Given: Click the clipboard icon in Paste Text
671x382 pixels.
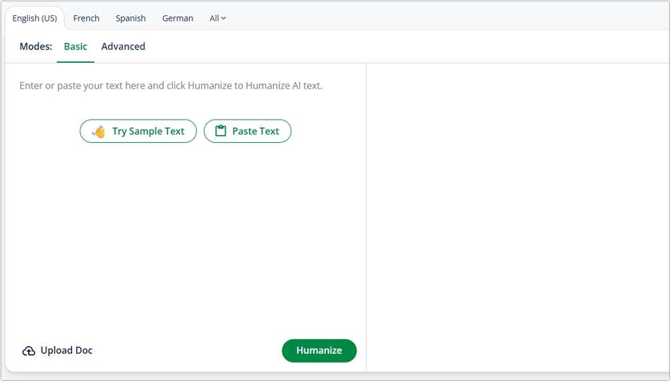Looking at the screenshot, I should coord(220,132).
